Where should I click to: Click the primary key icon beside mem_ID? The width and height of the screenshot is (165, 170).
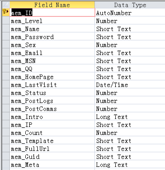5,12
